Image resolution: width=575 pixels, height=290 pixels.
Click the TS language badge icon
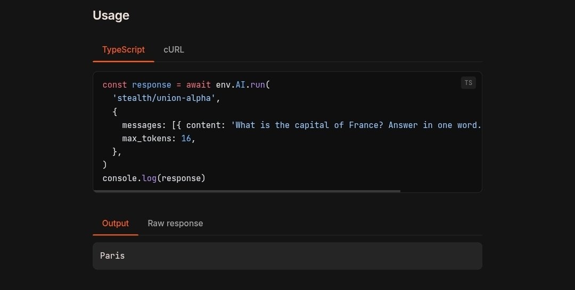(x=469, y=83)
